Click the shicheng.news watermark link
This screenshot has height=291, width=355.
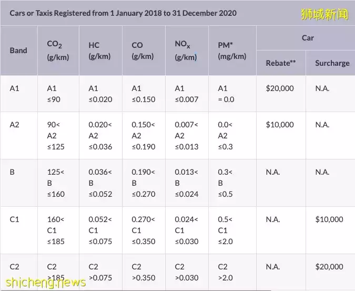(x=46, y=283)
